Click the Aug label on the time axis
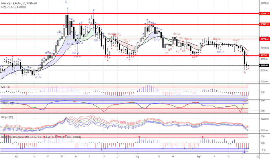The image size is (270, 159). tap(137, 157)
